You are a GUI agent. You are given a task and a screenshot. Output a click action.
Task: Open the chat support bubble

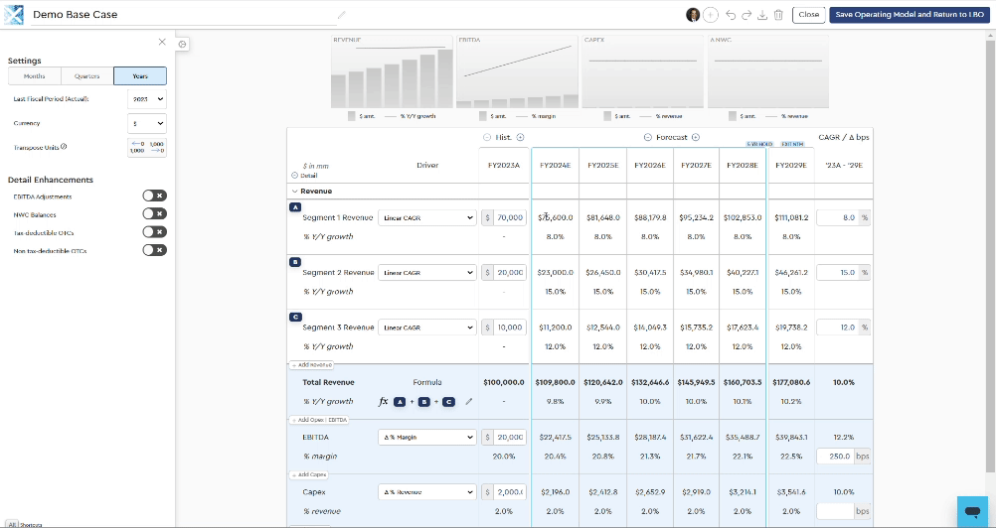pyautogui.click(x=971, y=510)
